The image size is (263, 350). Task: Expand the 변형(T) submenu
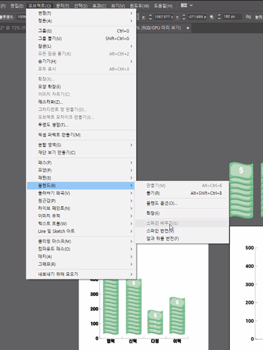click(x=81, y=14)
